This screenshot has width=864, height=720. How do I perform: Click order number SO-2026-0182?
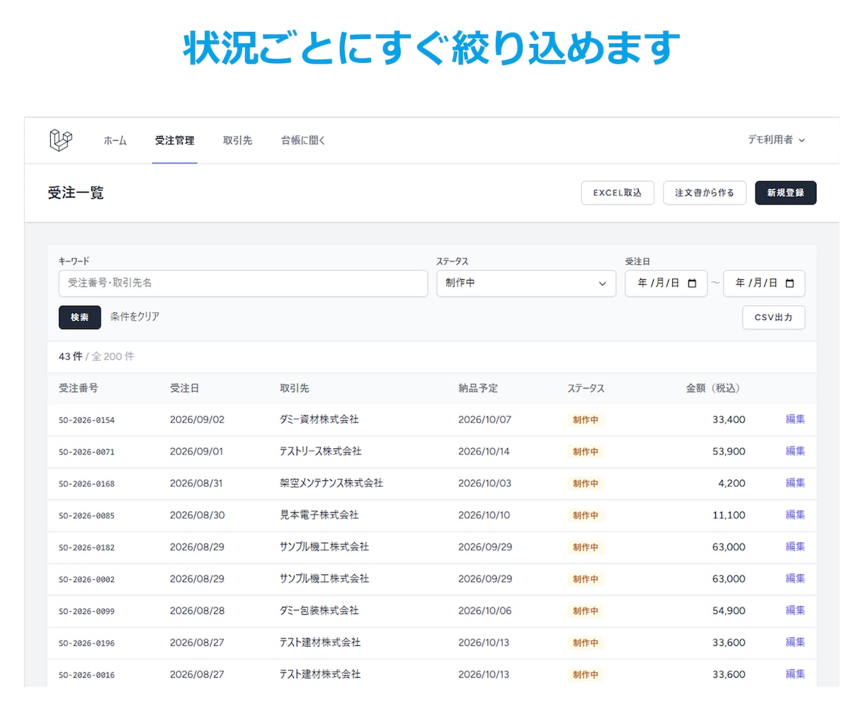(86, 547)
